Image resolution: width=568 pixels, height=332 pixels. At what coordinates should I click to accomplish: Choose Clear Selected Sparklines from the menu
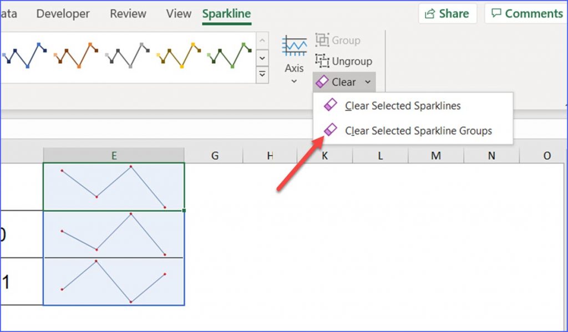tap(403, 105)
